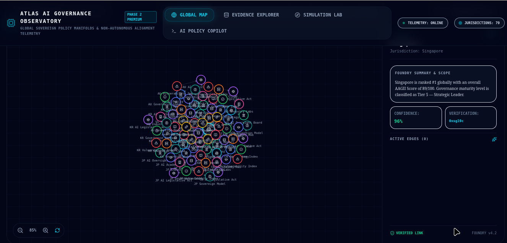Viewport: 507px width, 243px height.
Task: Click the 'CN Sovereign Model' node label
Action: tap(247, 133)
